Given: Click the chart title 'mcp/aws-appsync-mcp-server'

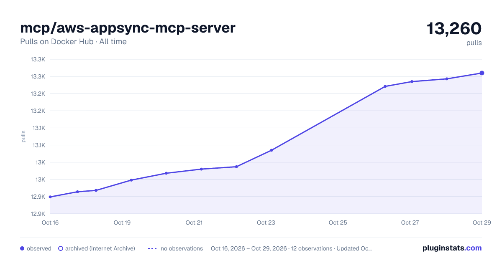Looking at the screenshot, I should click(x=128, y=28).
